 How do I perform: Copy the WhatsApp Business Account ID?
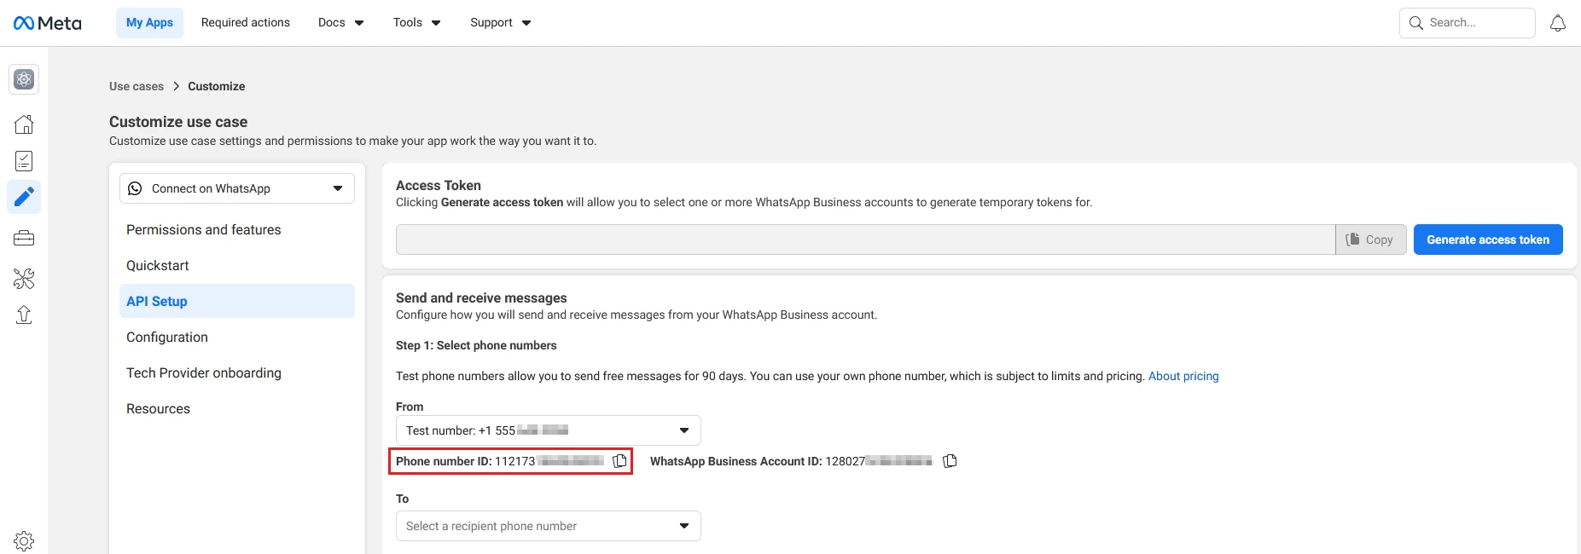point(950,461)
